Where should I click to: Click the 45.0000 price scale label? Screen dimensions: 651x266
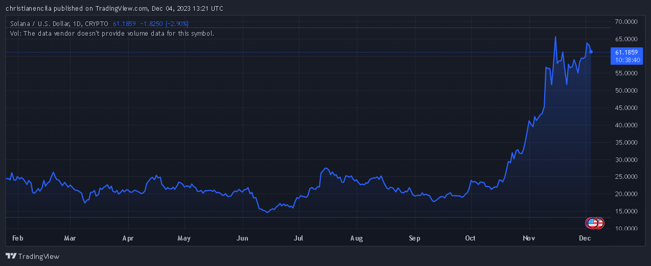click(x=626, y=108)
